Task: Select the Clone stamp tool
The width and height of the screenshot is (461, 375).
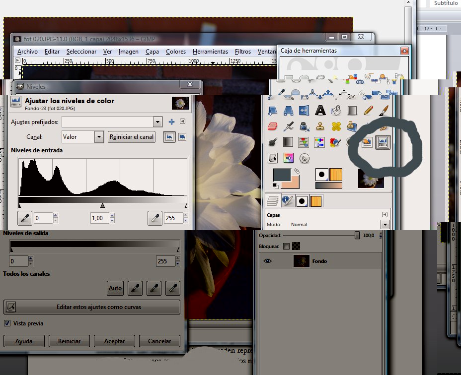Action: coord(320,126)
